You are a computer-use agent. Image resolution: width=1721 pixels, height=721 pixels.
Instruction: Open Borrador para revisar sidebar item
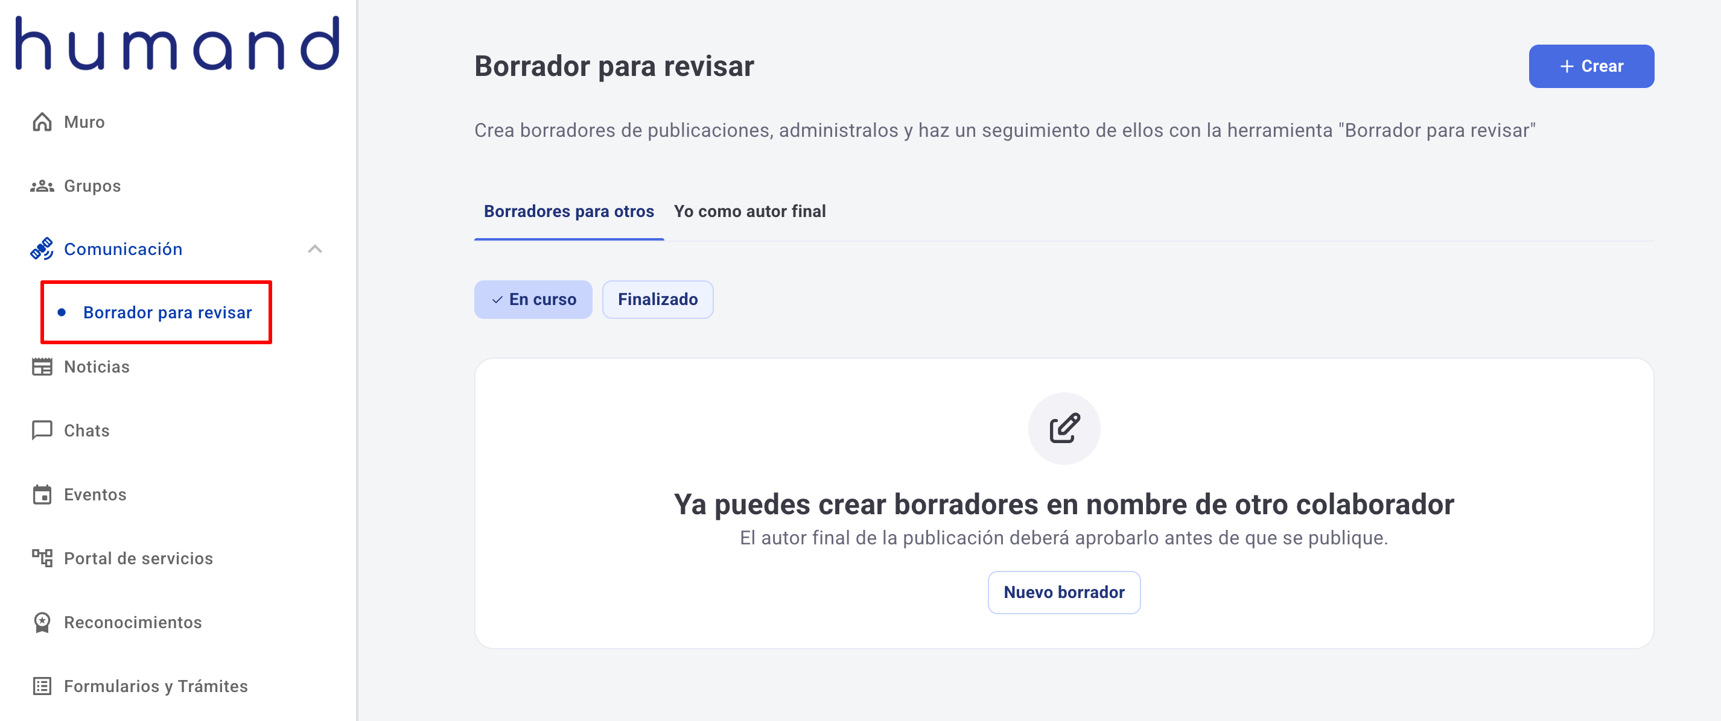pyautogui.click(x=167, y=312)
